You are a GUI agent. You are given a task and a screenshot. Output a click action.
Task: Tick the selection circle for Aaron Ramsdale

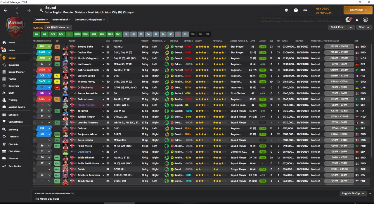[x=34, y=93]
